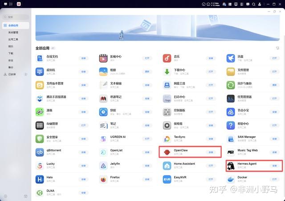
Task: Click the 笔记 app name
Action: point(113,124)
